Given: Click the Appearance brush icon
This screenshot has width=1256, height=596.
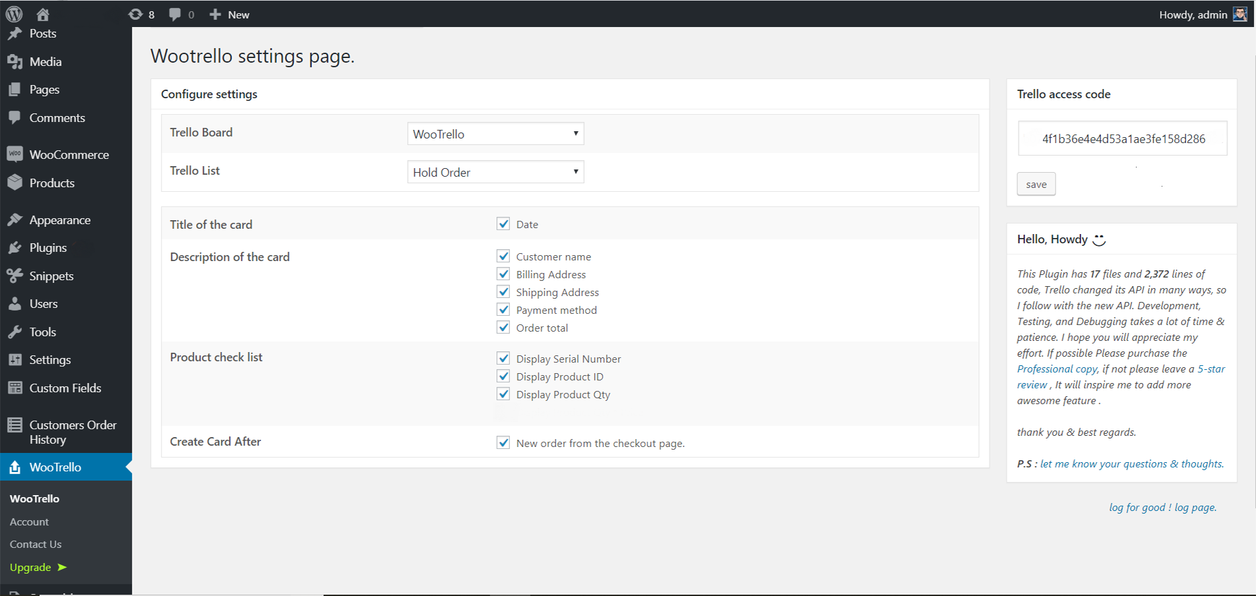Looking at the screenshot, I should pyautogui.click(x=15, y=220).
